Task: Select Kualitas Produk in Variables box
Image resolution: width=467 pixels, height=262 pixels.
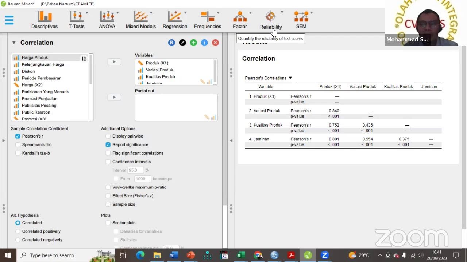Action: click(174, 77)
